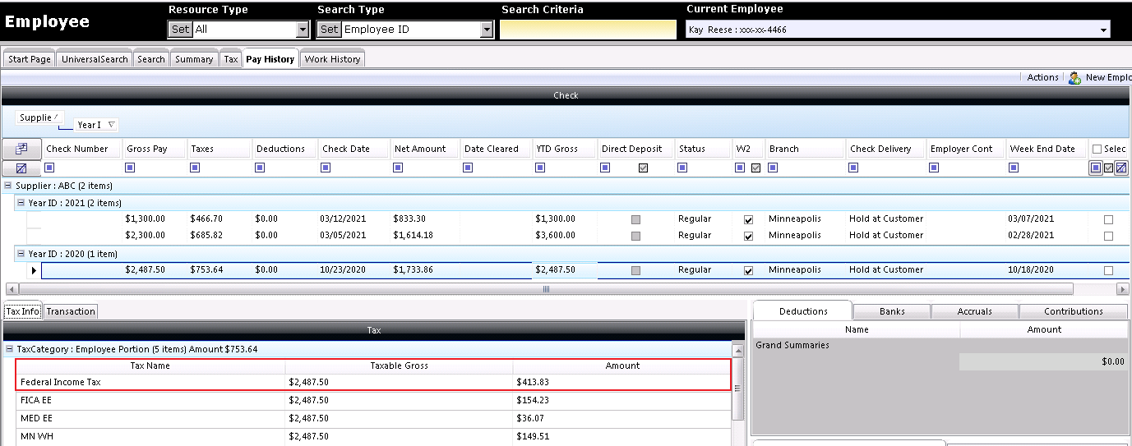Collapse the Year ID : 2021 group

[x=21, y=203]
